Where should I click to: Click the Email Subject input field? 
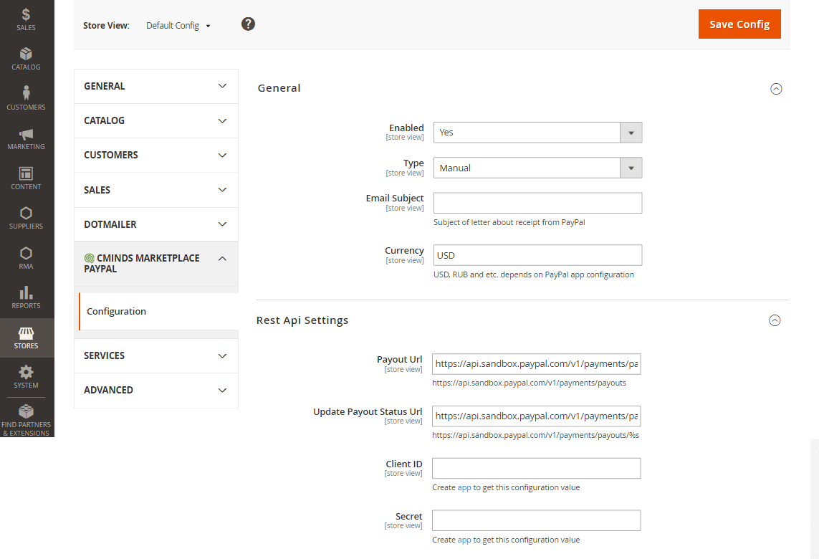pos(537,203)
